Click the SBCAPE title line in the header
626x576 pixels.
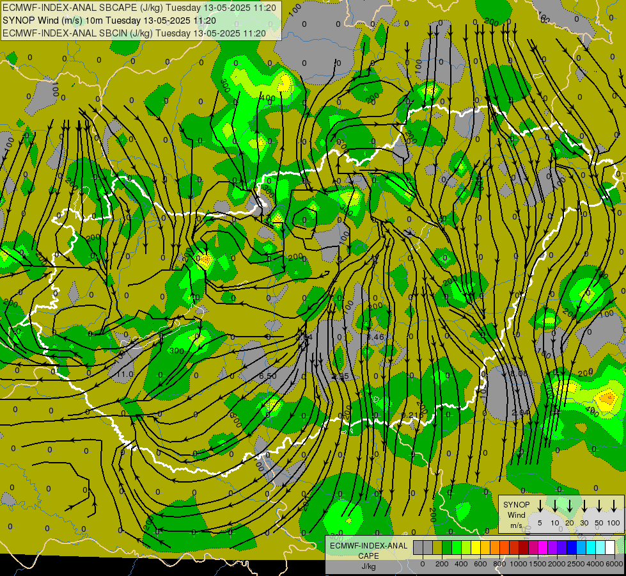[x=139, y=8]
